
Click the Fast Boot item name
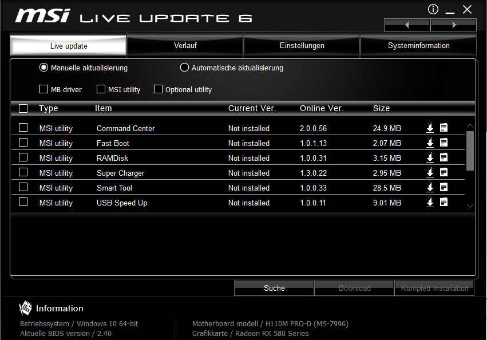(x=113, y=143)
